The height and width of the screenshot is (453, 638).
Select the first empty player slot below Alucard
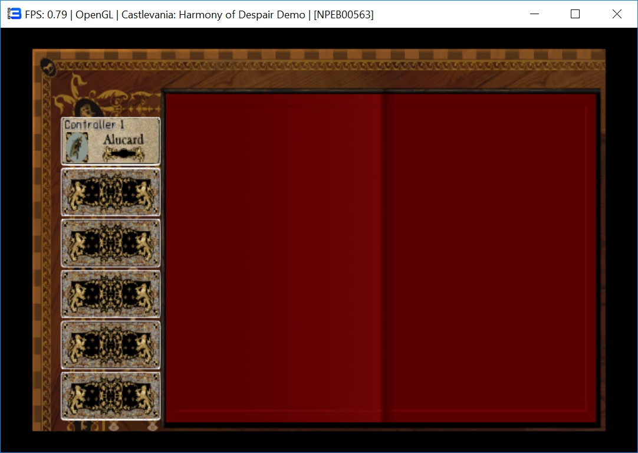pos(111,192)
